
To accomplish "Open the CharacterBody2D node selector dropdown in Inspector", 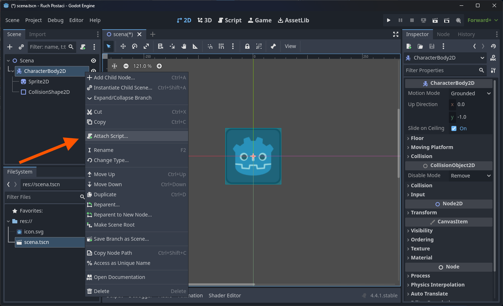I will tap(445, 58).
